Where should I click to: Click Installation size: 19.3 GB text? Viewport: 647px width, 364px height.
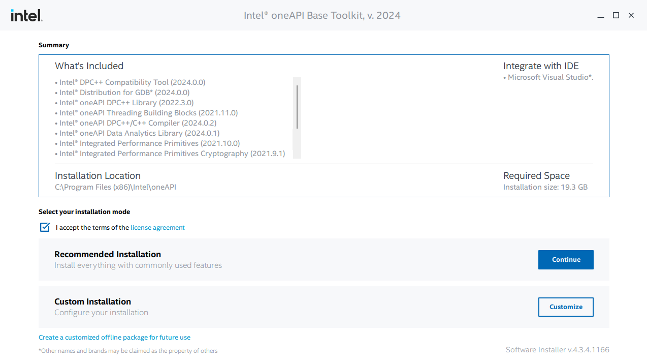click(545, 187)
